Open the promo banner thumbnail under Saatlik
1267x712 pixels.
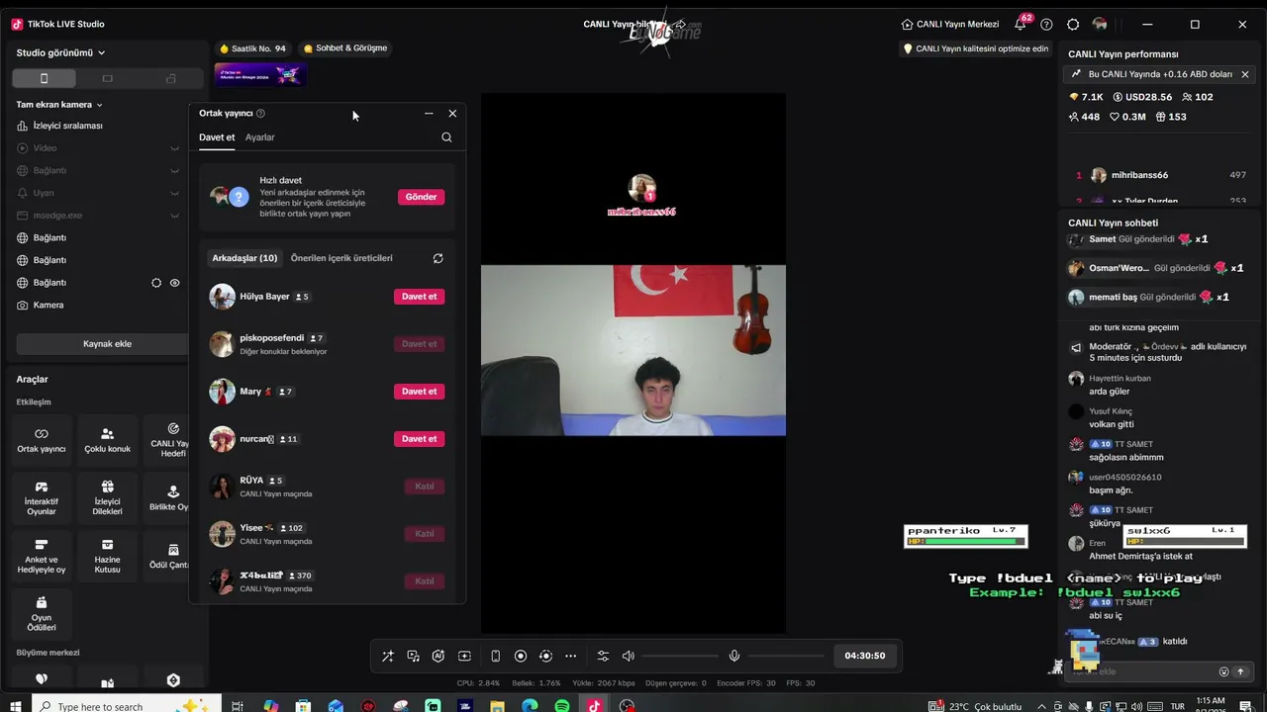(260, 75)
